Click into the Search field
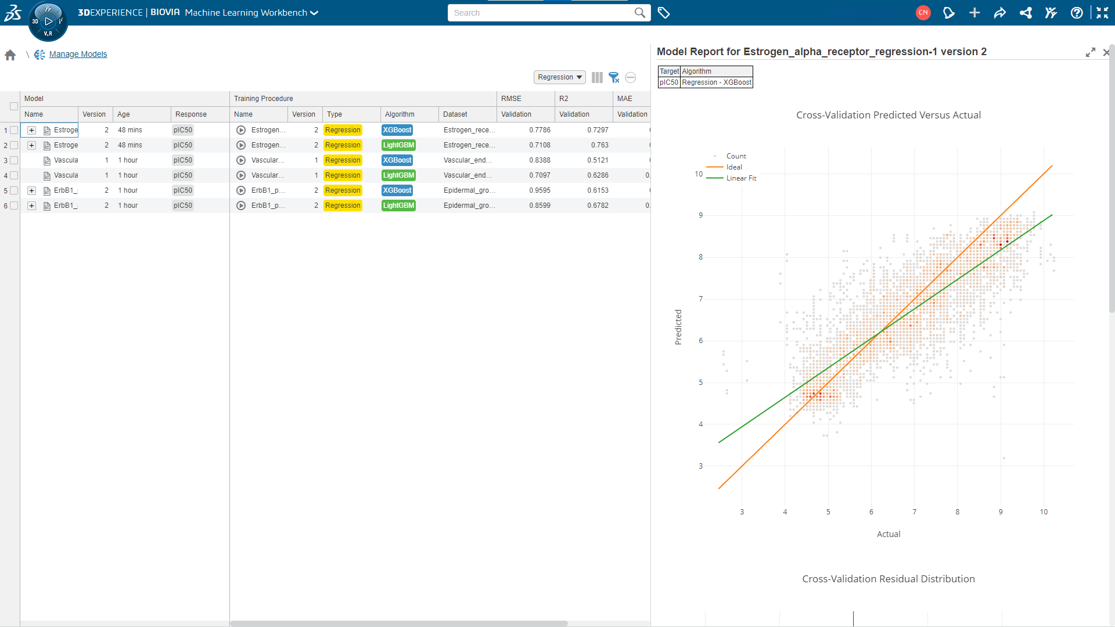 [x=540, y=13]
